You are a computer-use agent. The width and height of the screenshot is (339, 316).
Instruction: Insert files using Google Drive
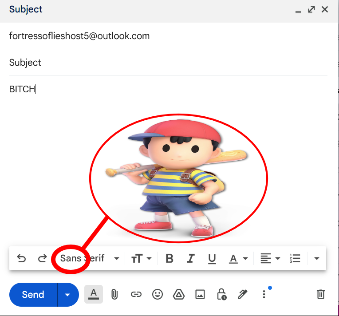coord(178,294)
